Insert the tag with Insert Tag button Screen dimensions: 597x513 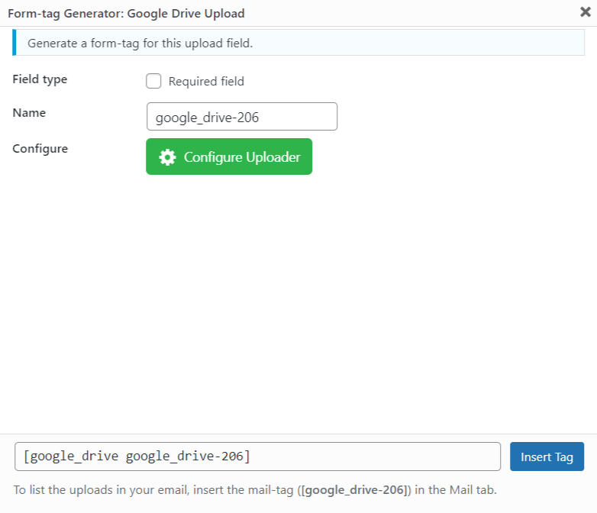click(547, 457)
